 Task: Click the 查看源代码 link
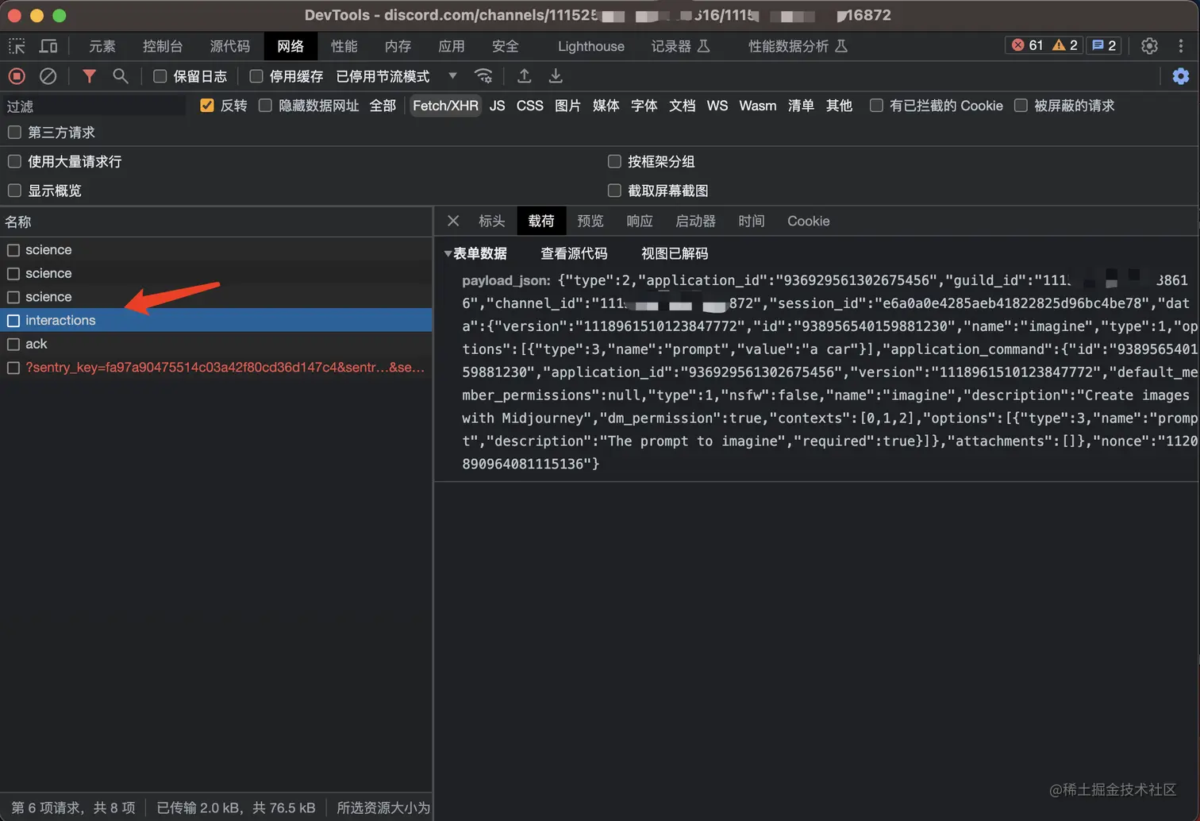574,253
